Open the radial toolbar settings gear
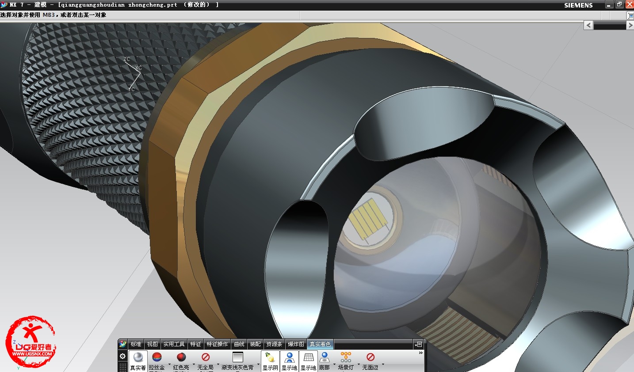 [123, 356]
